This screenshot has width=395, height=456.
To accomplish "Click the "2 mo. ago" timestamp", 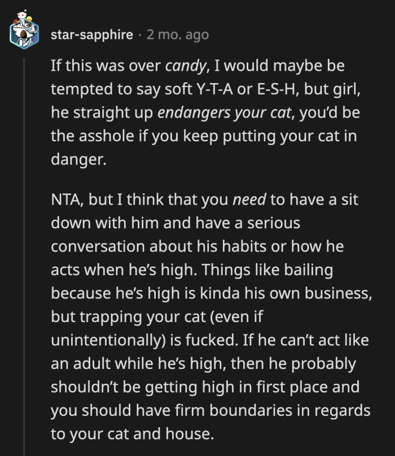I will [177, 35].
